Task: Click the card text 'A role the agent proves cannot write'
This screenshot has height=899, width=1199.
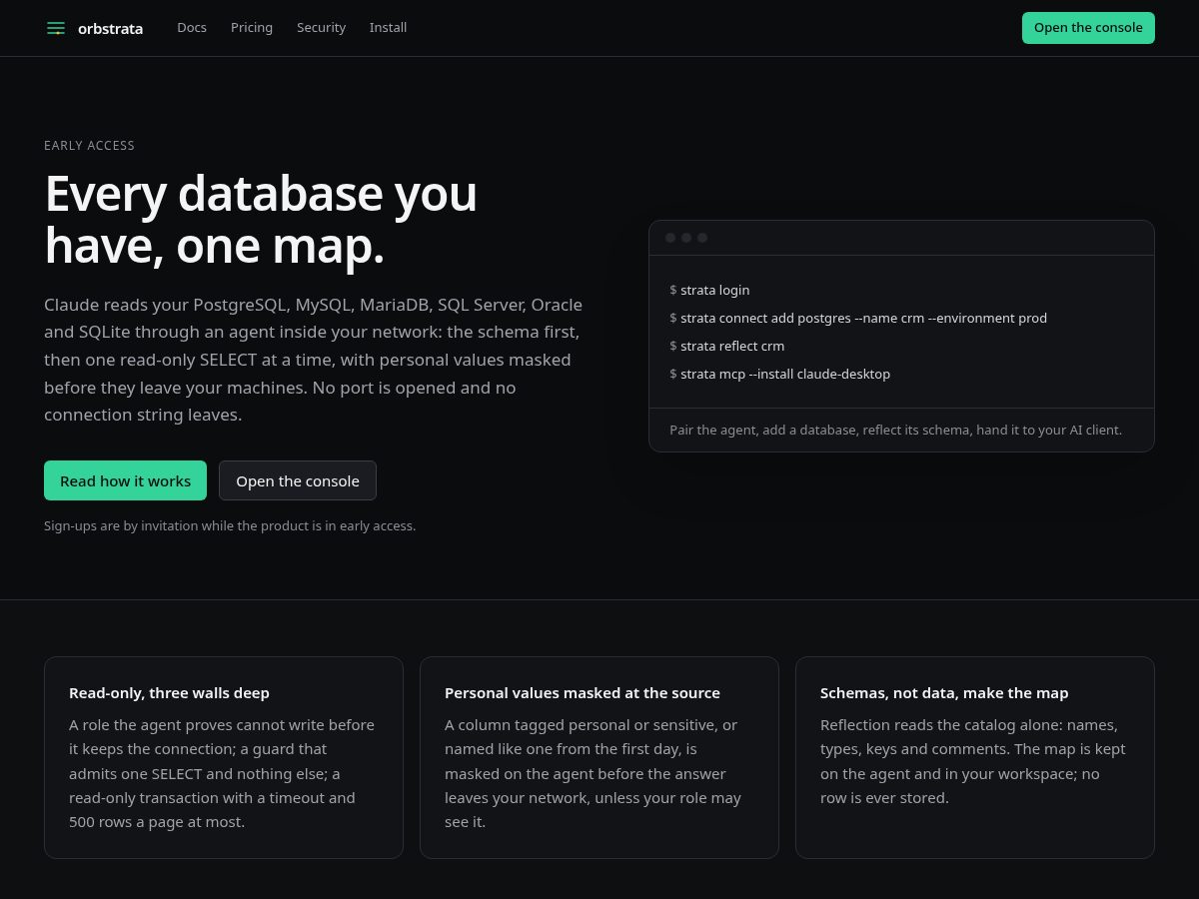Action: tap(223, 773)
